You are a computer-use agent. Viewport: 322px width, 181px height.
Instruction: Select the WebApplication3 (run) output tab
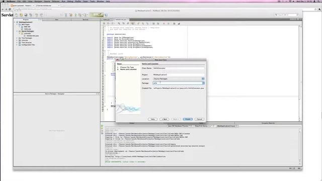click(227, 126)
